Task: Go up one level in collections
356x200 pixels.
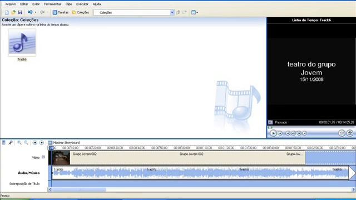Action: coord(178,12)
